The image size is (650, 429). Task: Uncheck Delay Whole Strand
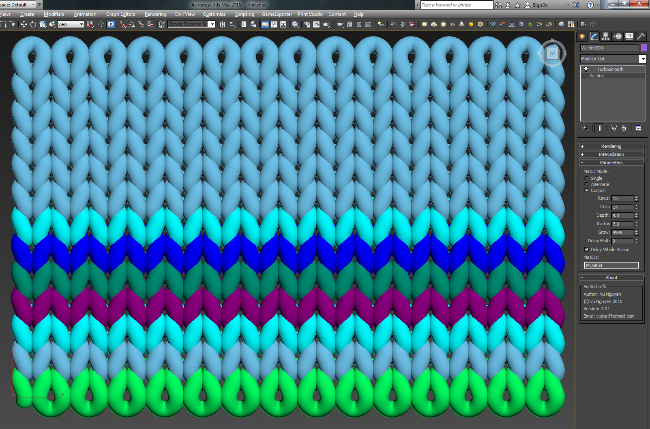tap(587, 249)
